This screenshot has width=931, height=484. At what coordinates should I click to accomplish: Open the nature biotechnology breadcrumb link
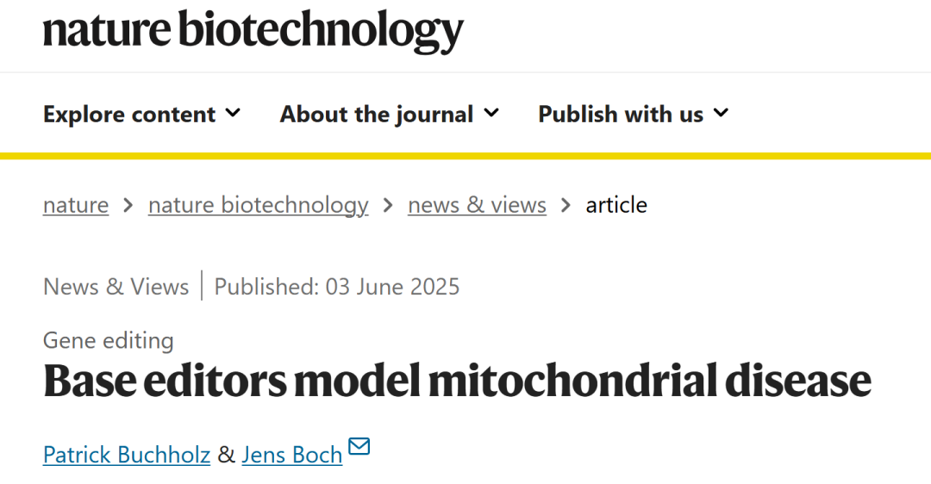click(x=258, y=205)
